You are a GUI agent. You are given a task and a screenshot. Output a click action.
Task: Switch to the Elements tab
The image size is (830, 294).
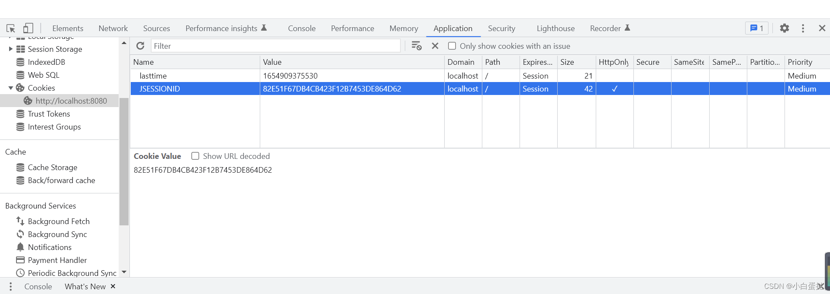point(68,28)
